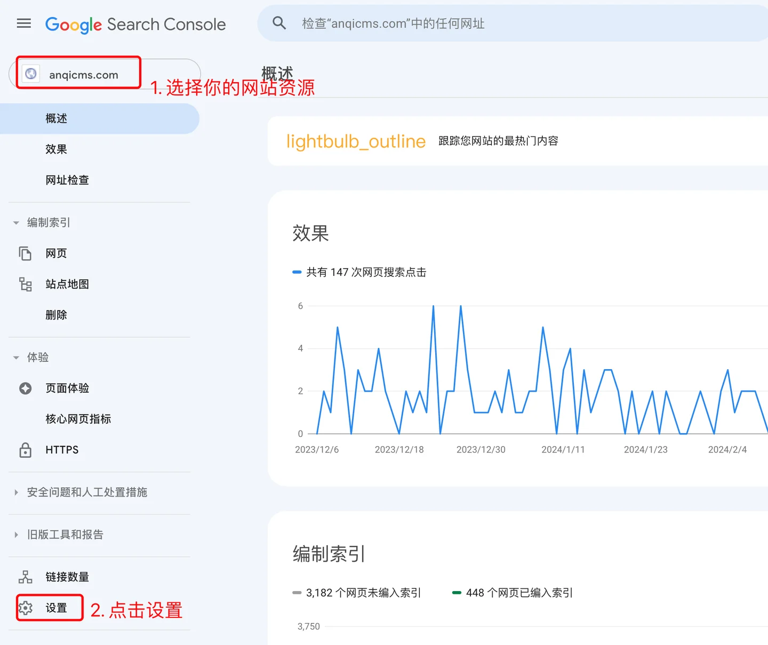This screenshot has height=645, width=768.
Task: Click the 3,750 axis value in 编制索引 chart
Action: (309, 626)
